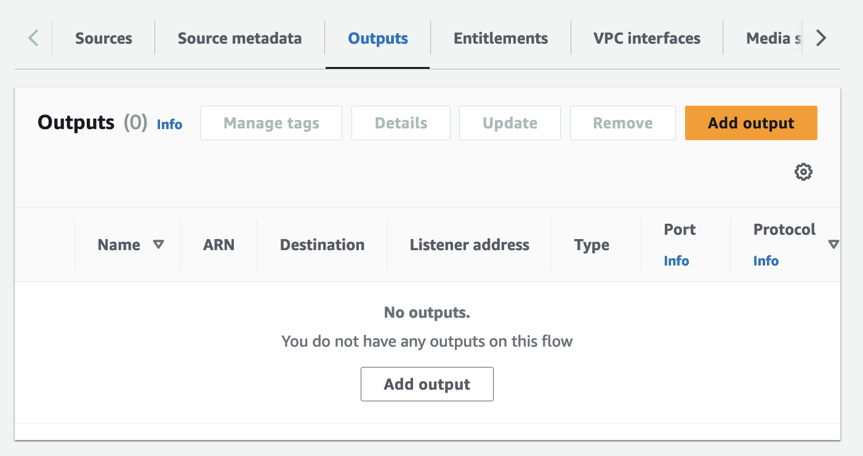Click the Update button
Viewport: 863px width, 456px height.
510,123
